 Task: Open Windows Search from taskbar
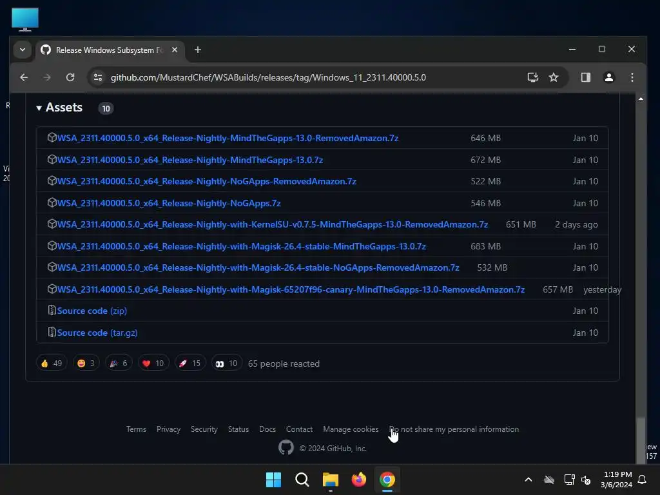(302, 480)
